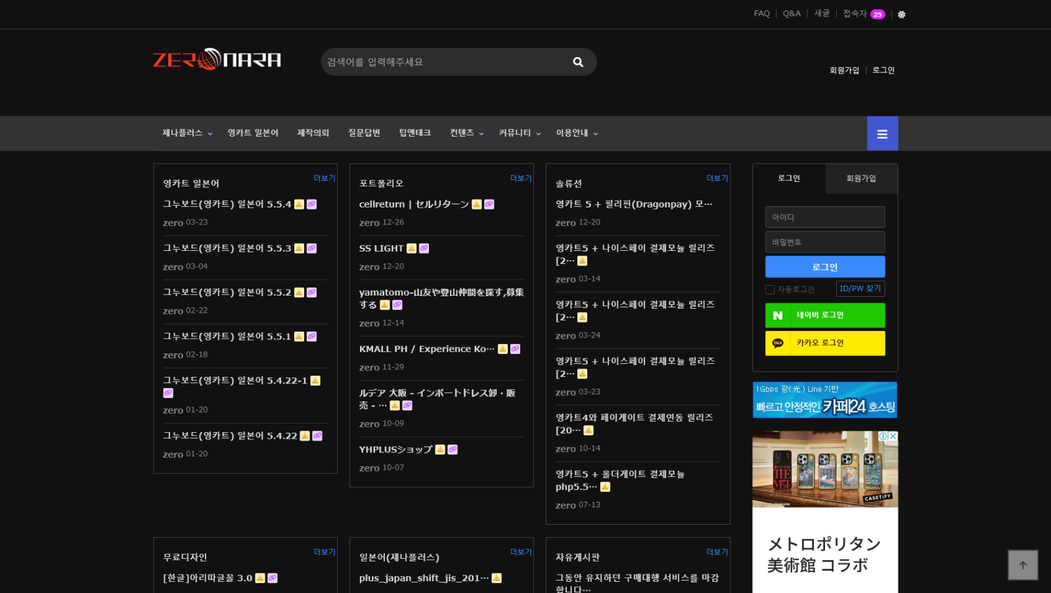Click the gear settings icon at top

tap(901, 14)
